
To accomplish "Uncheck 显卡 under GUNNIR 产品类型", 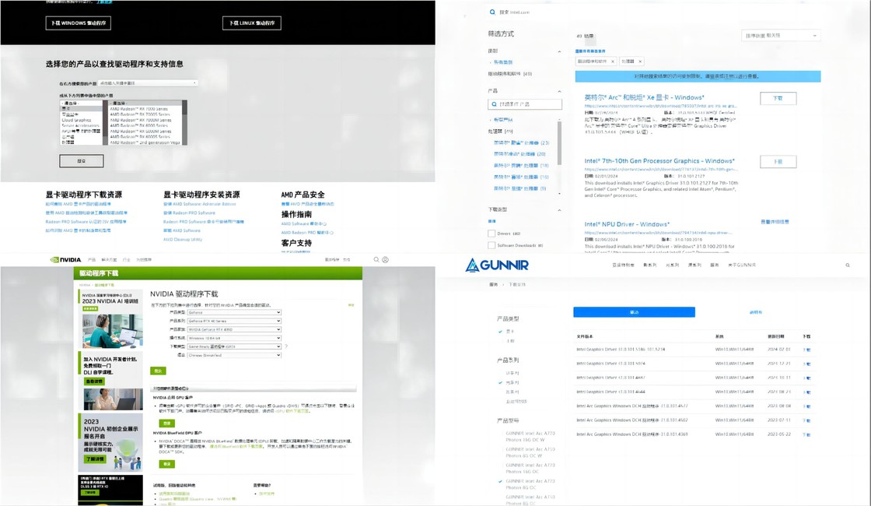I will pos(501,332).
